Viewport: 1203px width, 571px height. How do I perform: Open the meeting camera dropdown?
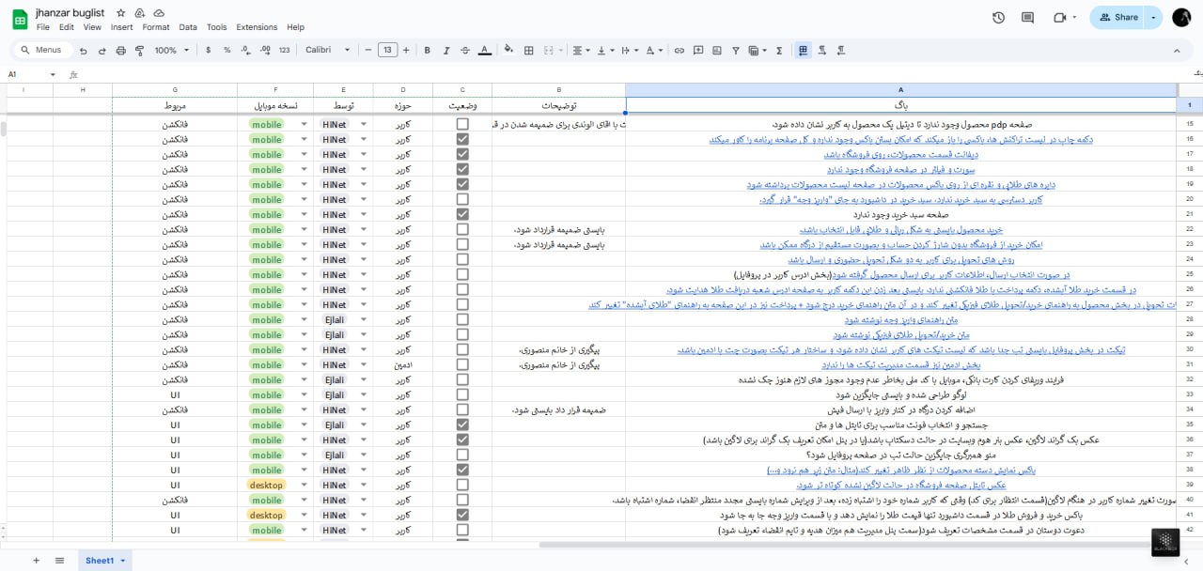[x=1072, y=17]
